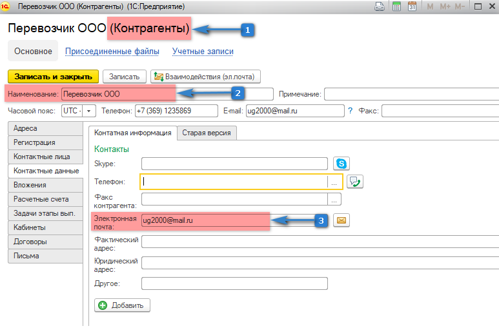Viewport: 499px width, 335px height.
Task: Switch to the Старая версия tab
Action: tap(207, 133)
